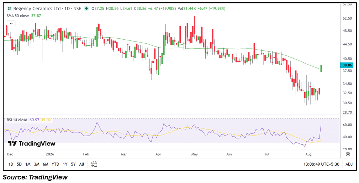Screen dimensions: 359x183
Task: Select the 6M time range
Action: tap(45, 164)
